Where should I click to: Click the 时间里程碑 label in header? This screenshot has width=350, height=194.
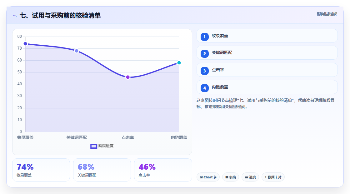327,14
